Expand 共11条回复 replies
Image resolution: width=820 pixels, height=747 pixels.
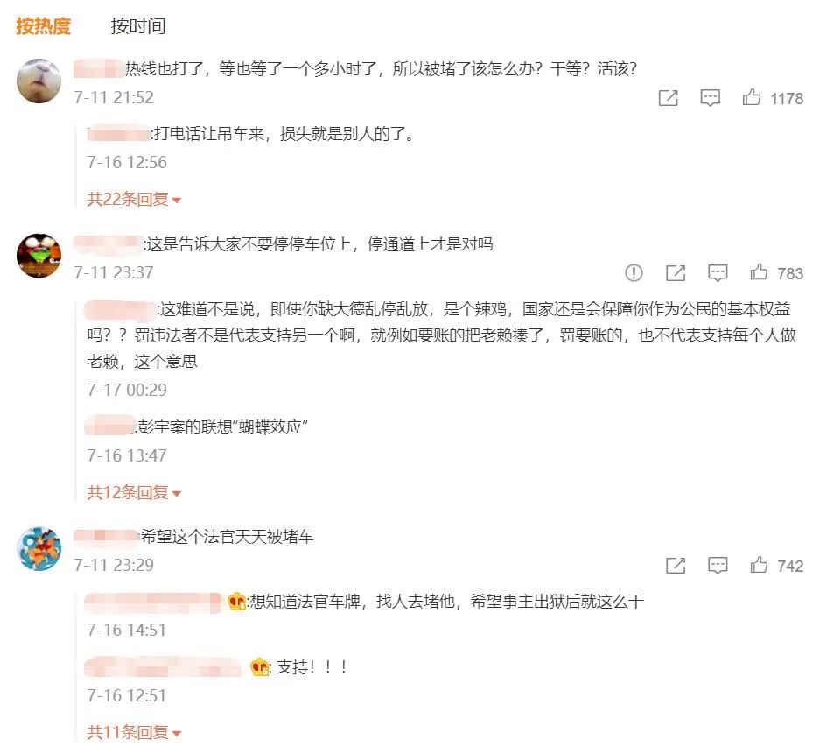click(134, 732)
